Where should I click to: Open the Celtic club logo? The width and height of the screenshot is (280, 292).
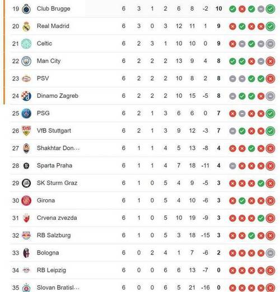click(26, 44)
